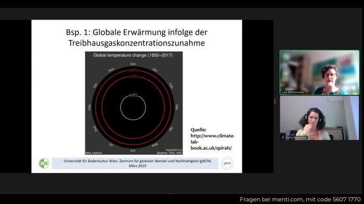364x204 pixels.
Task: Click the Maria Buchmayr name label
Action: coord(296,137)
